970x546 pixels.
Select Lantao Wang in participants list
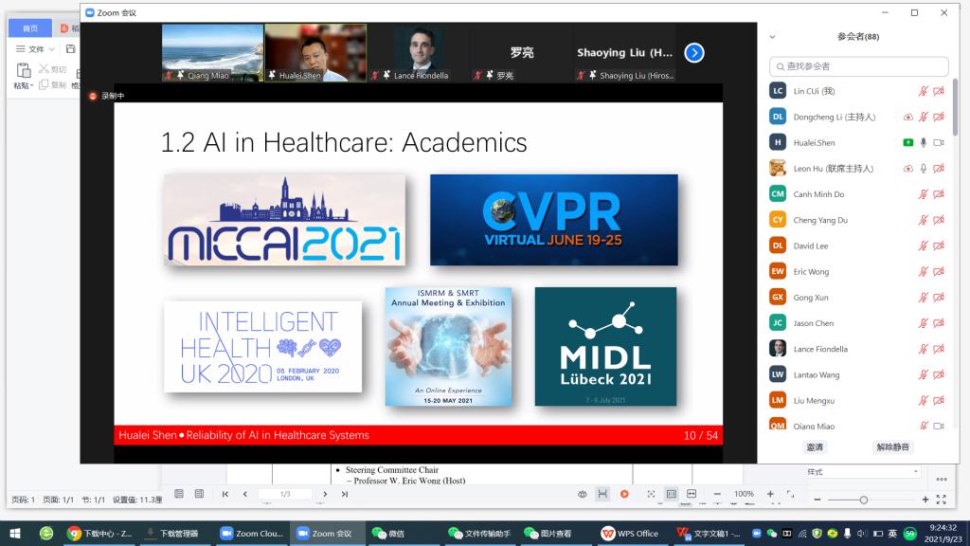858,374
